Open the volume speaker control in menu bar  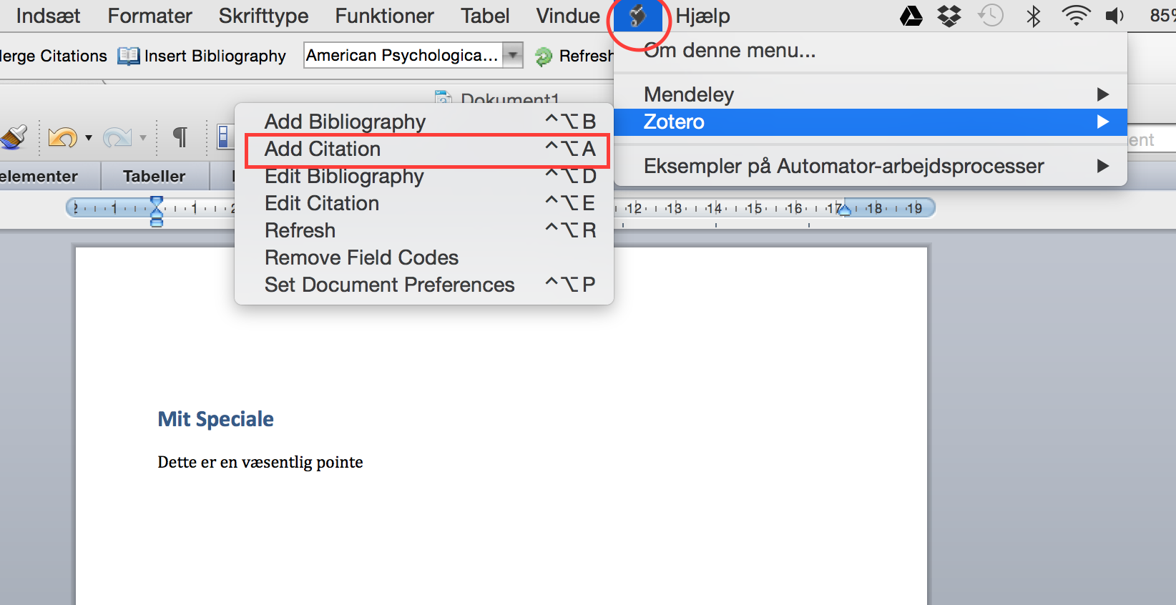[1114, 15]
